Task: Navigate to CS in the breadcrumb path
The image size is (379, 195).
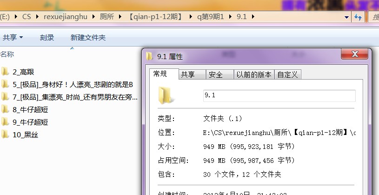Action: tap(27, 17)
